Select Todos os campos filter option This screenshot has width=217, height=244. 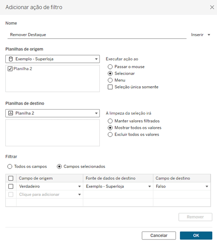[10, 167]
